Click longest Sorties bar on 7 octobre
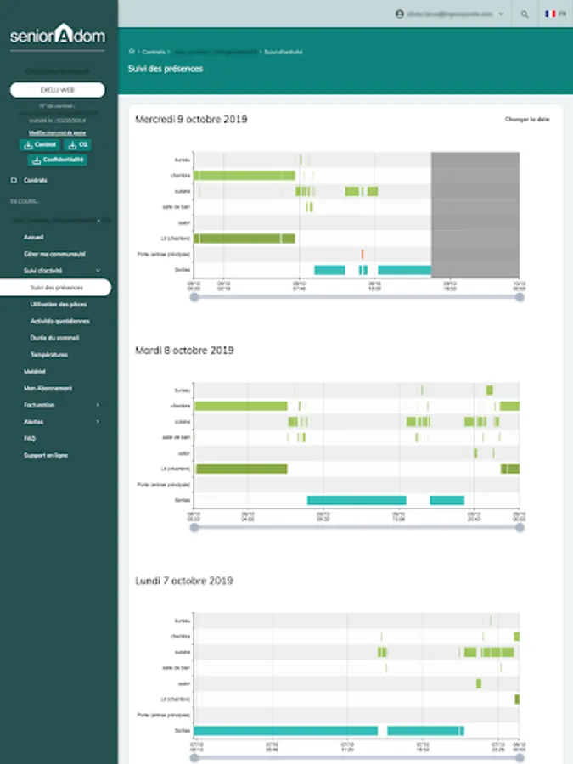Image resolution: width=573 pixels, height=764 pixels. 286,730
